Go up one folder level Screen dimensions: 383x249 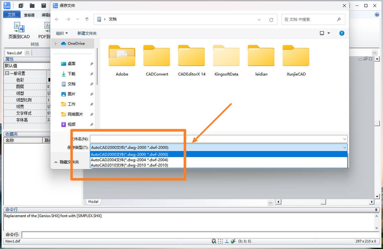87,19
